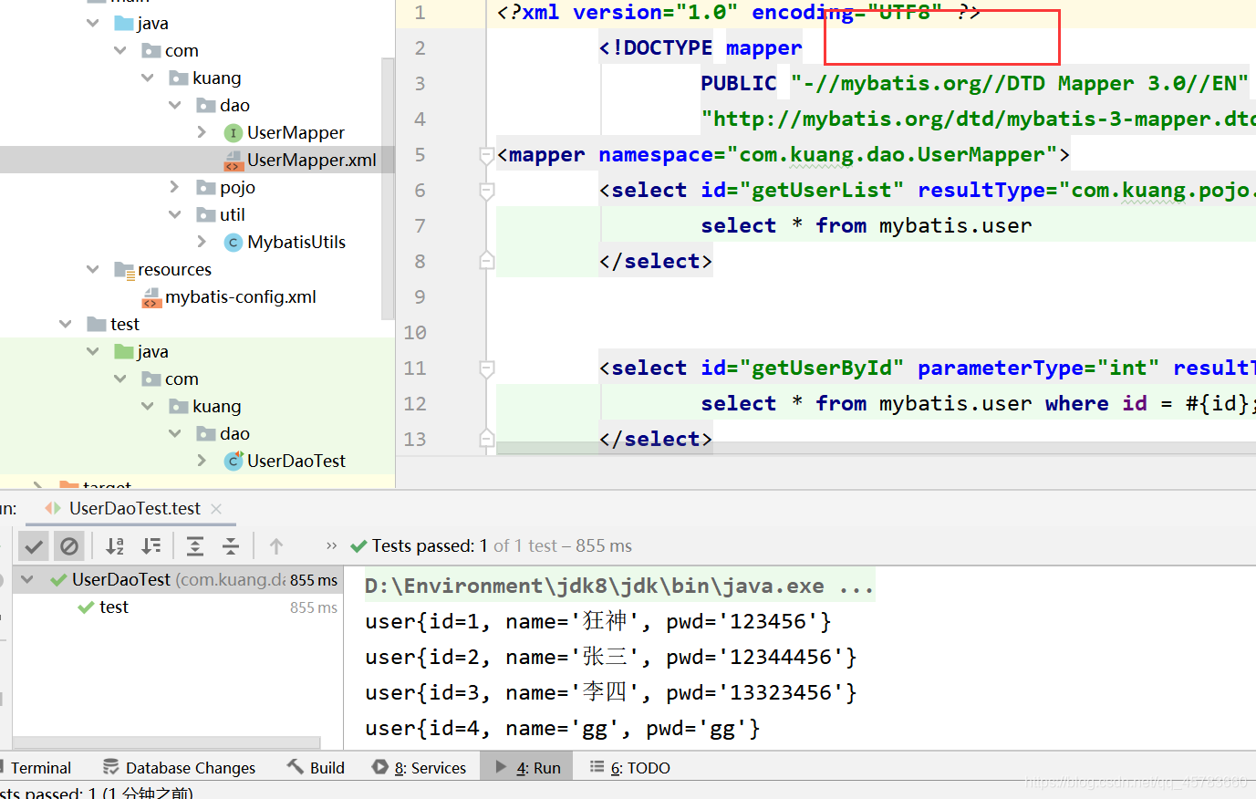
Task: Collapse UserDaoTest node in test results tree
Action: (27, 580)
